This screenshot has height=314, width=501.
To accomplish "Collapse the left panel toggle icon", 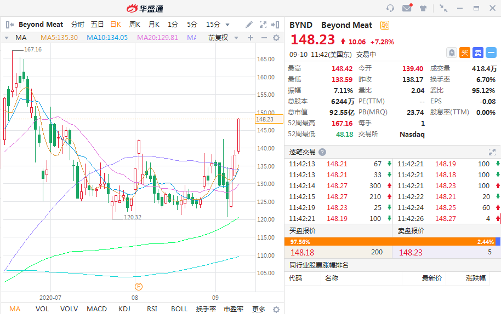I will (9, 25).
